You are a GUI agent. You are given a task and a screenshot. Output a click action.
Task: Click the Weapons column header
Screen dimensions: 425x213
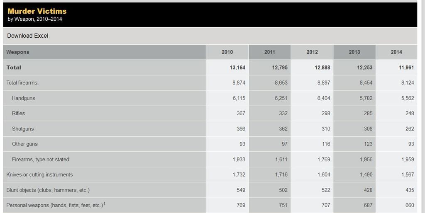click(x=18, y=52)
